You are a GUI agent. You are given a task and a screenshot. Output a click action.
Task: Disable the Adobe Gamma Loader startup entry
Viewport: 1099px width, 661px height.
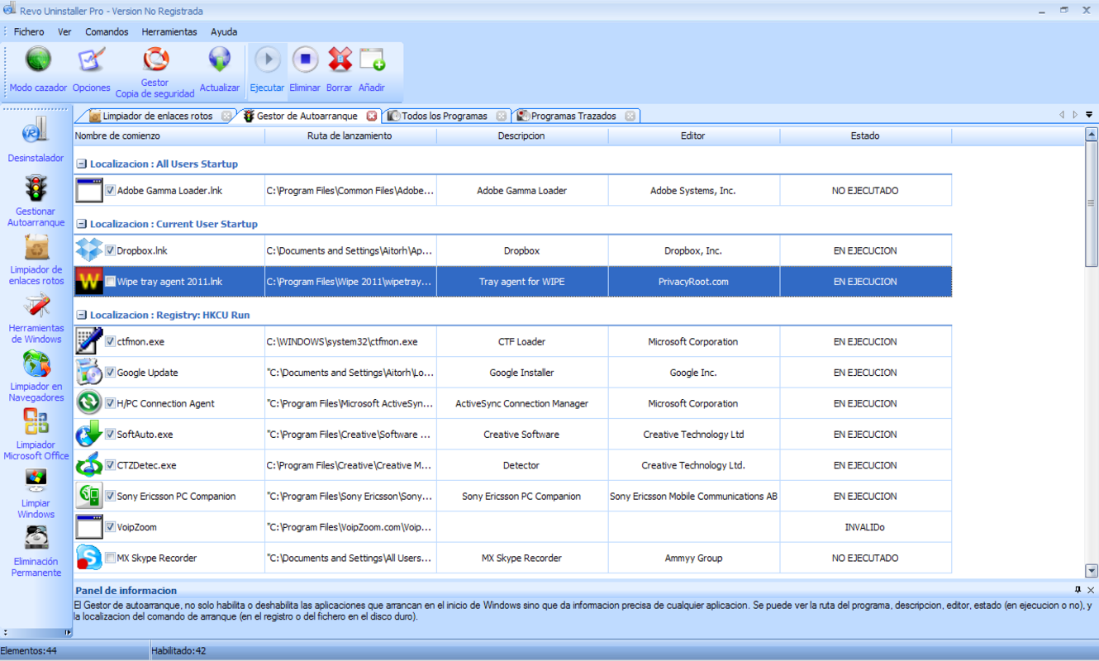click(x=110, y=189)
